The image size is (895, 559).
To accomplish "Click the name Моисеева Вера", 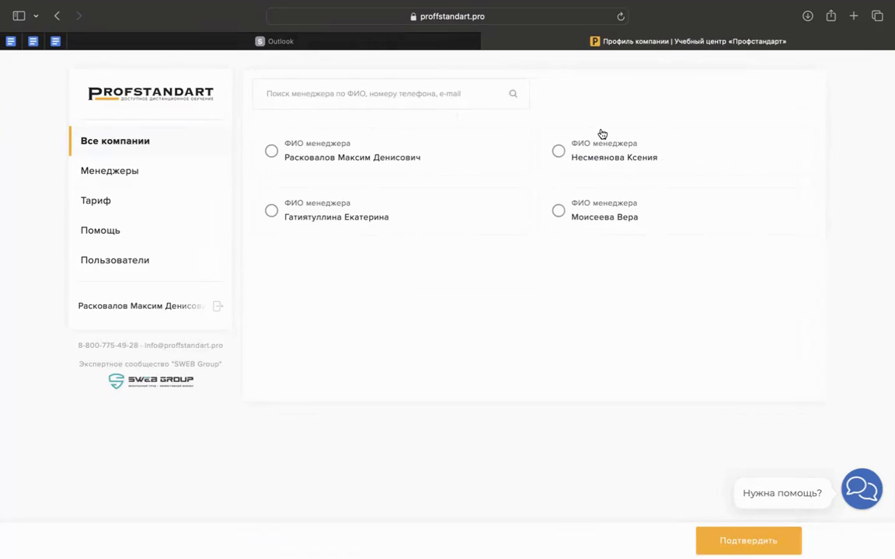I will [604, 217].
